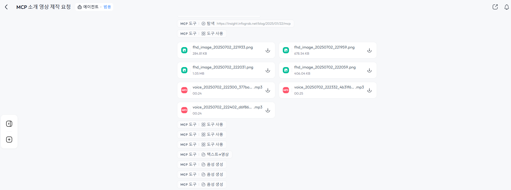This screenshot has width=511, height=190.
Task: Download voice_20250702_222332 mp3 file
Action: pyautogui.click(x=369, y=90)
